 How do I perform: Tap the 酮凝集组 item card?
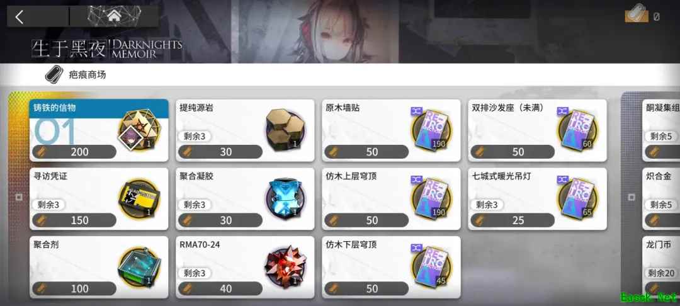coord(661,130)
